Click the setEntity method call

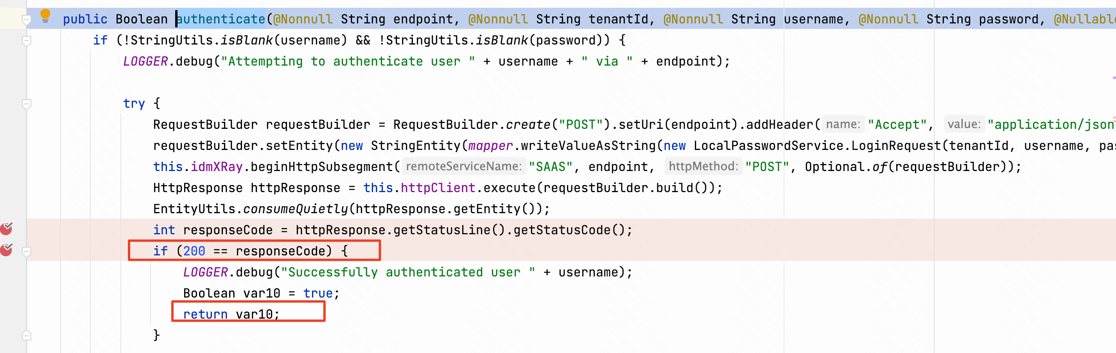300,146
